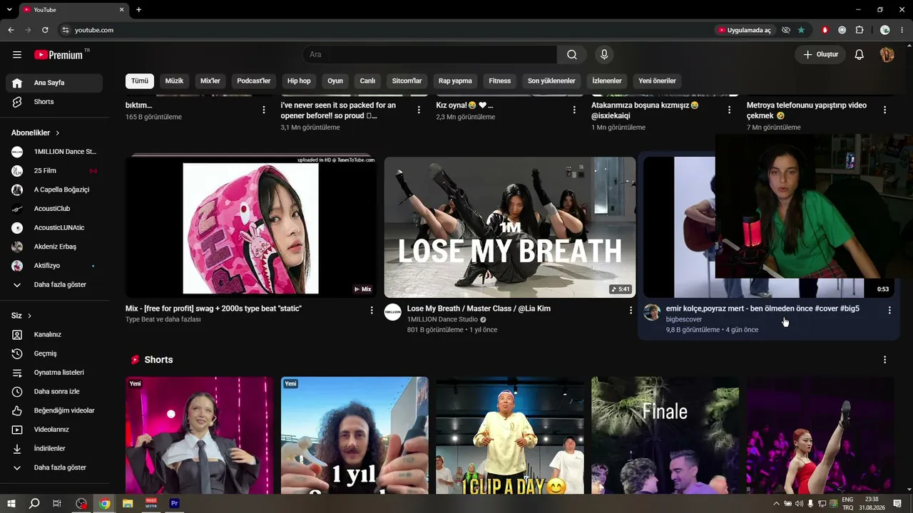This screenshot has height=513, width=913.
Task: Click the red hand ad-blocker extension
Action: pos(825,30)
